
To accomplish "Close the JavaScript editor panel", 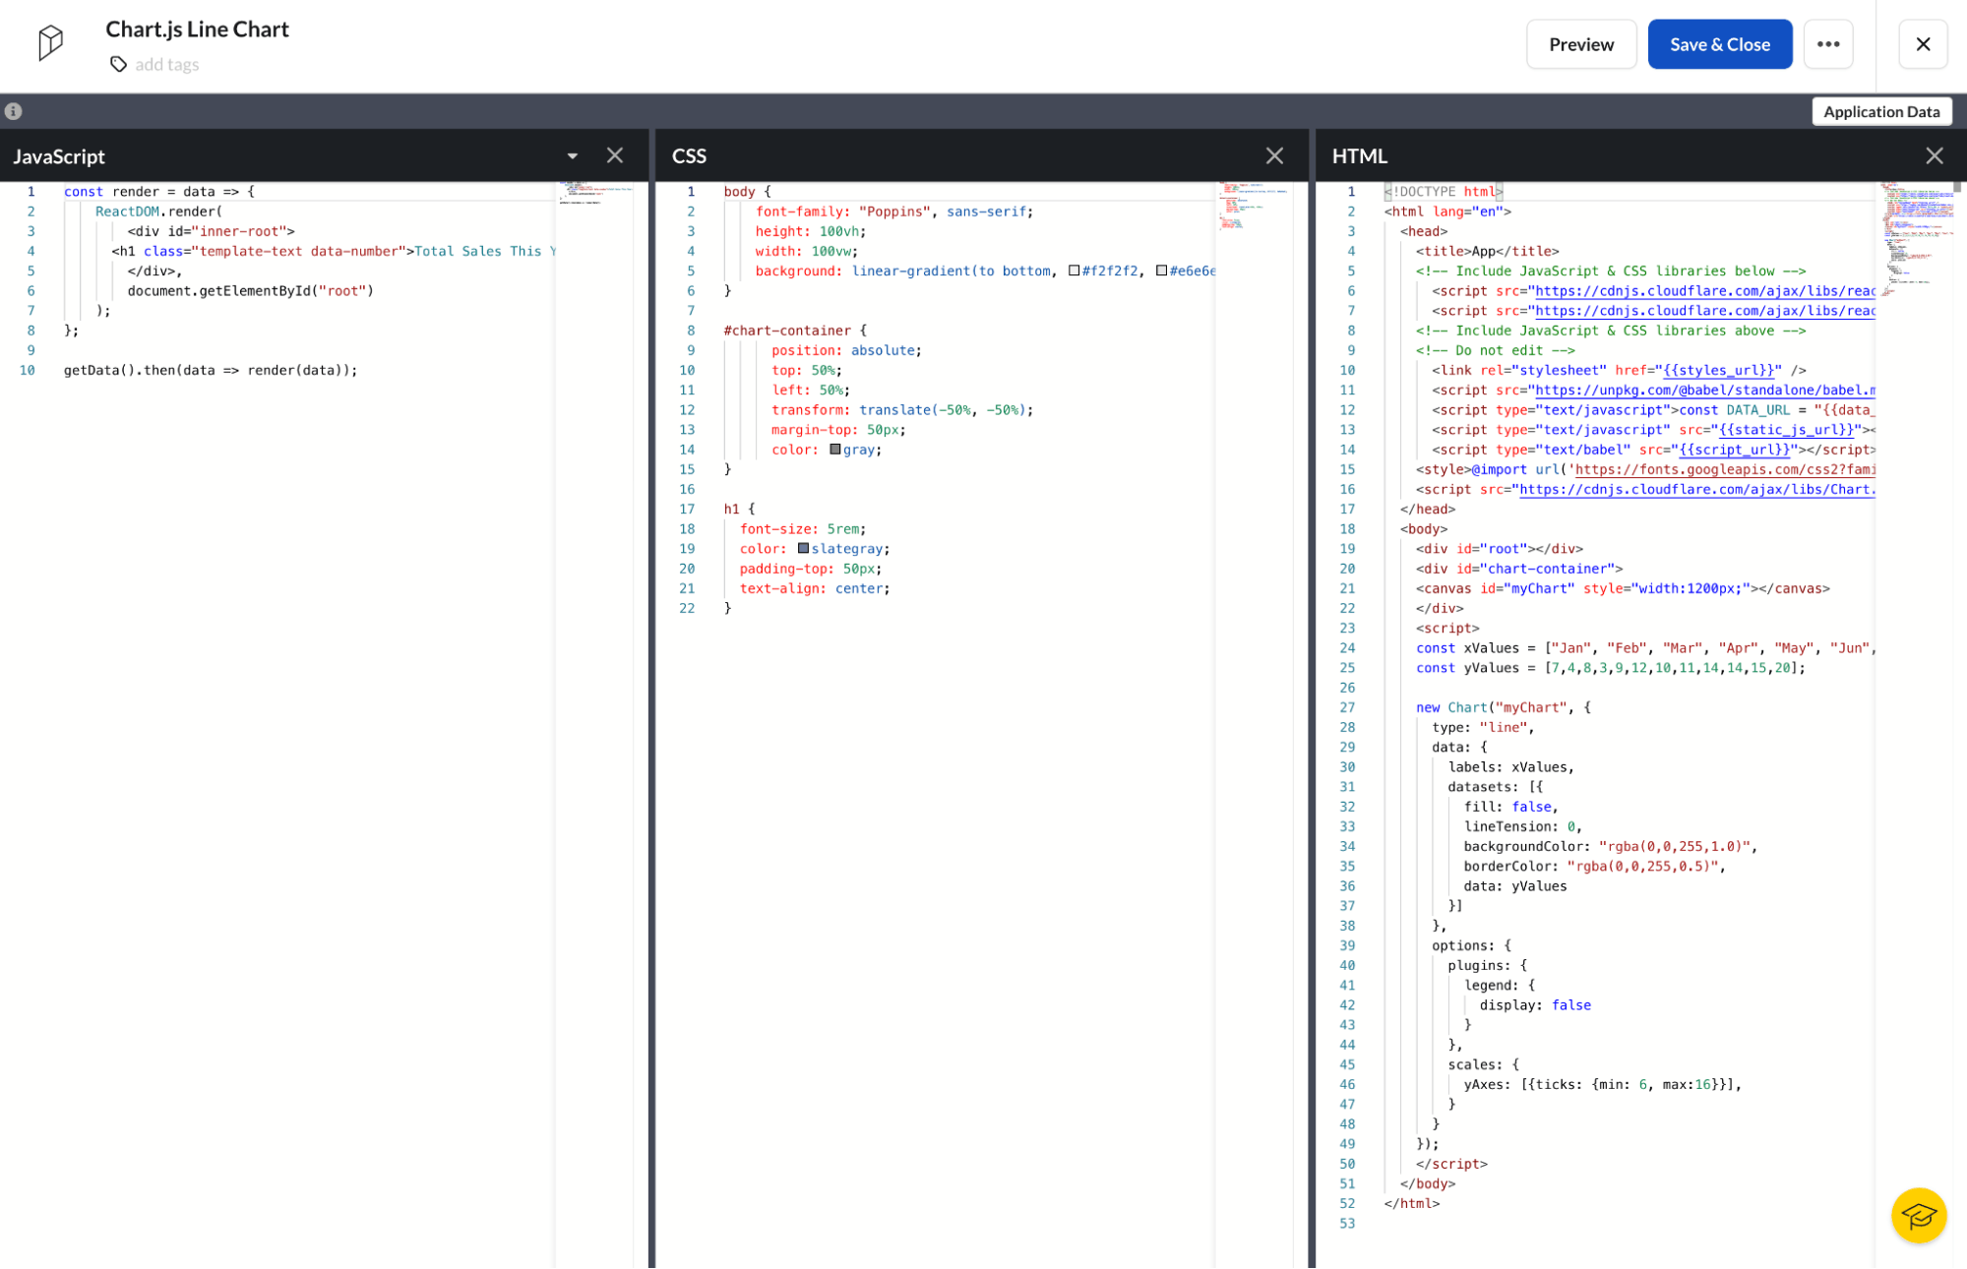I will [615, 155].
